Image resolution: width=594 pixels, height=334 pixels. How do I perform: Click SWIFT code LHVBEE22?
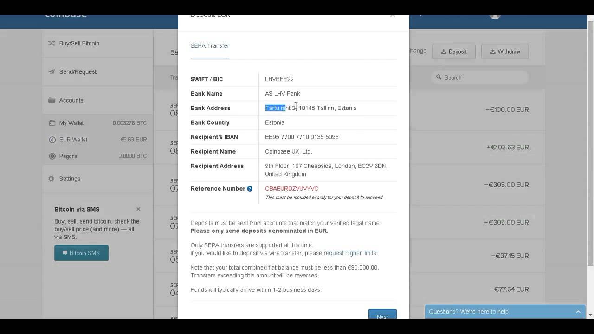[x=279, y=79]
